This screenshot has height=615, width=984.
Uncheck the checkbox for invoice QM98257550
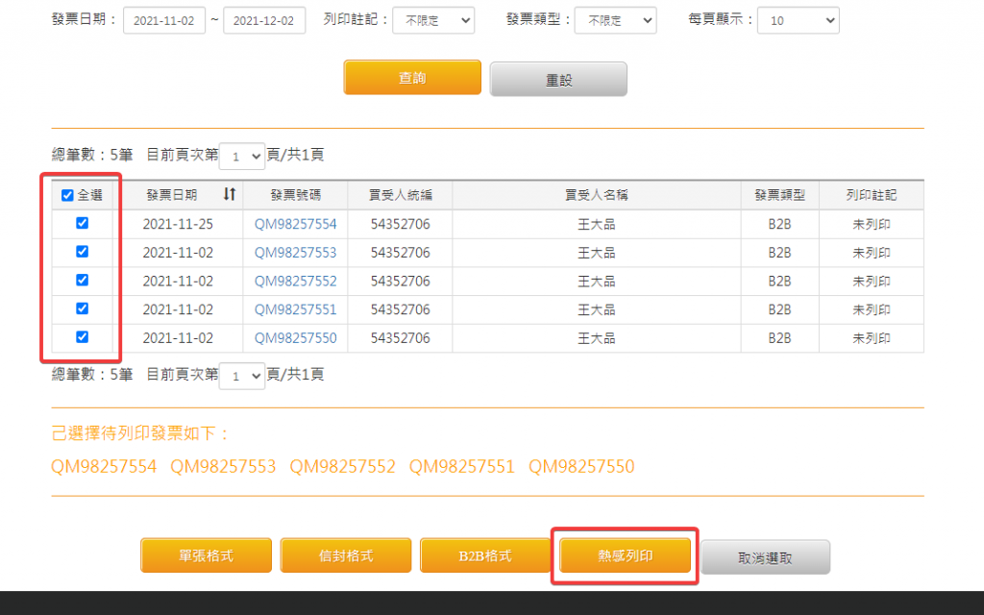[82, 337]
